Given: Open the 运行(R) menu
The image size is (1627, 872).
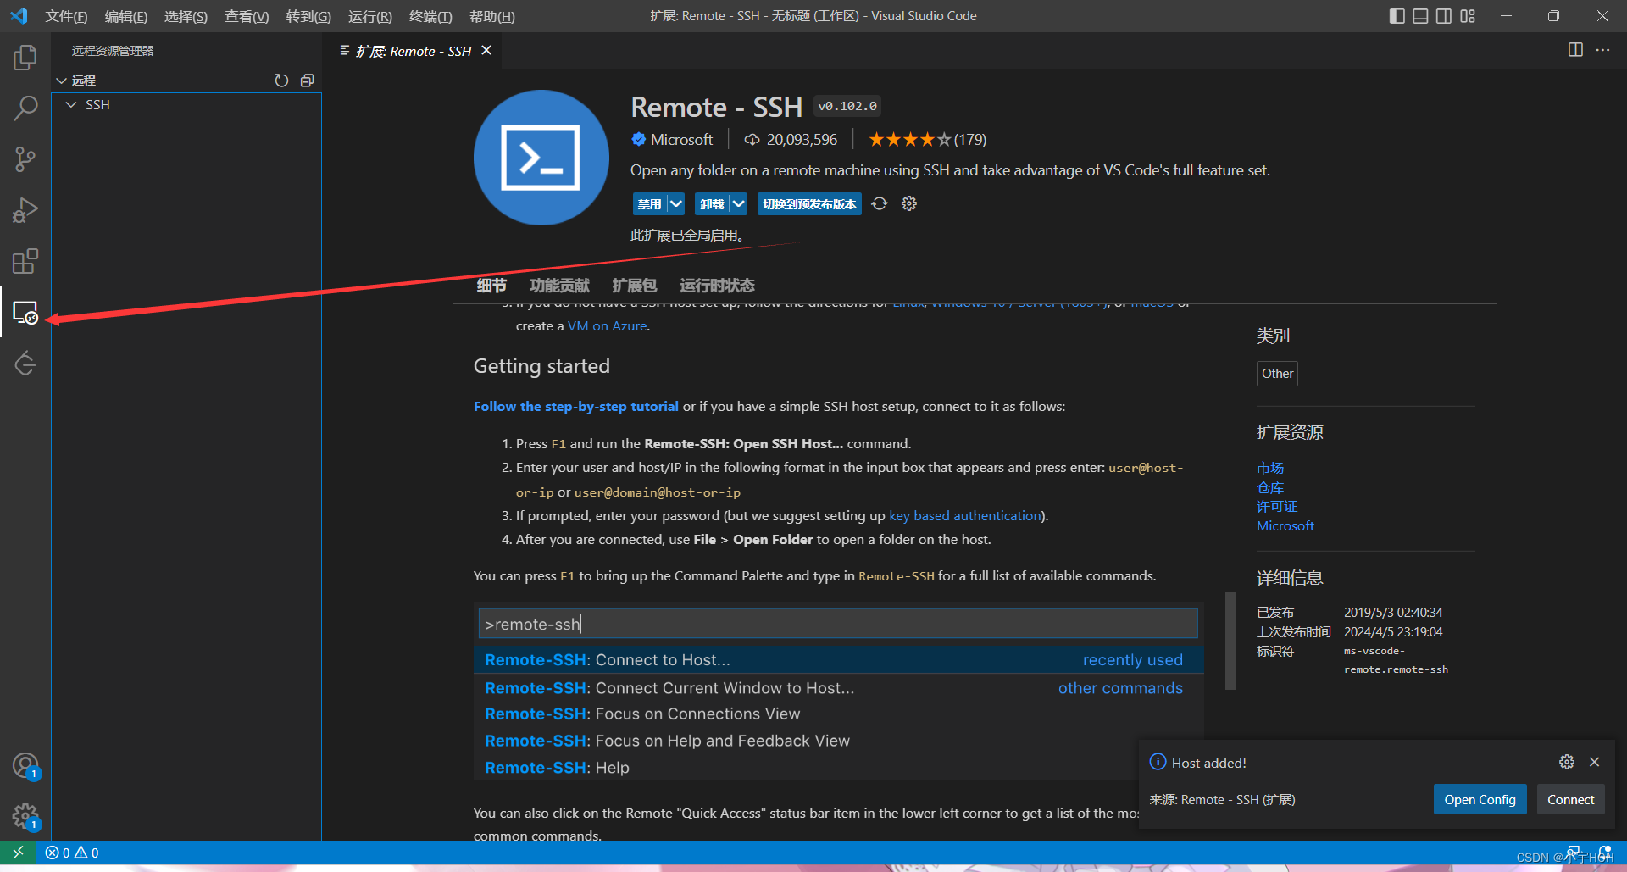Looking at the screenshot, I should 370,16.
